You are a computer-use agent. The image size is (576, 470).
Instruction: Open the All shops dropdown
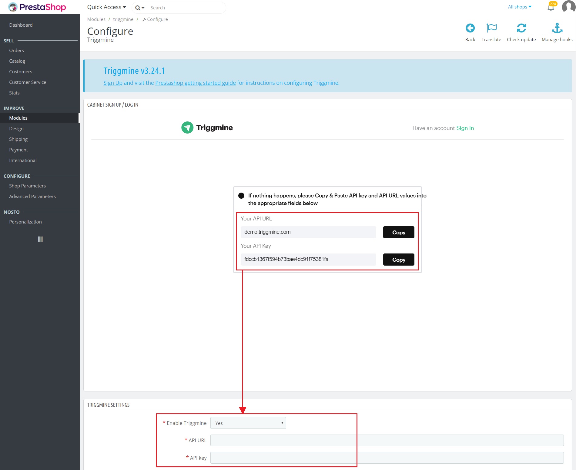coord(520,7)
